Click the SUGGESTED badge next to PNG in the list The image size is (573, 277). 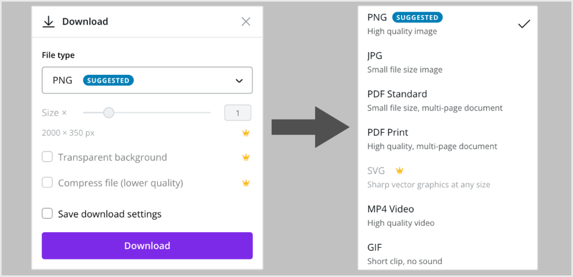point(417,17)
